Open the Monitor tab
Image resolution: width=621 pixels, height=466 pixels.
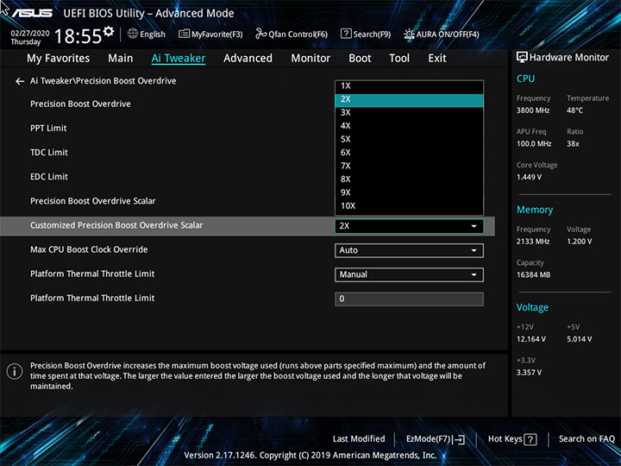click(x=310, y=59)
